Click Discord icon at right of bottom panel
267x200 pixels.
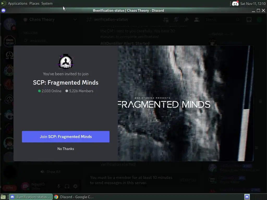[x=247, y=197]
